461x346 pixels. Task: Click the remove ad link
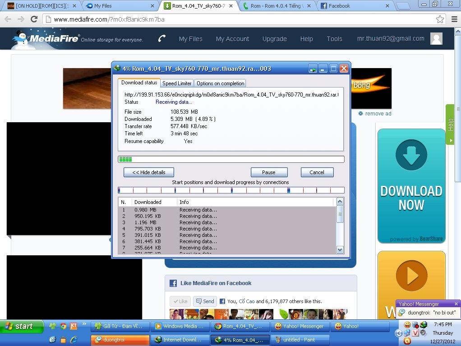click(378, 114)
